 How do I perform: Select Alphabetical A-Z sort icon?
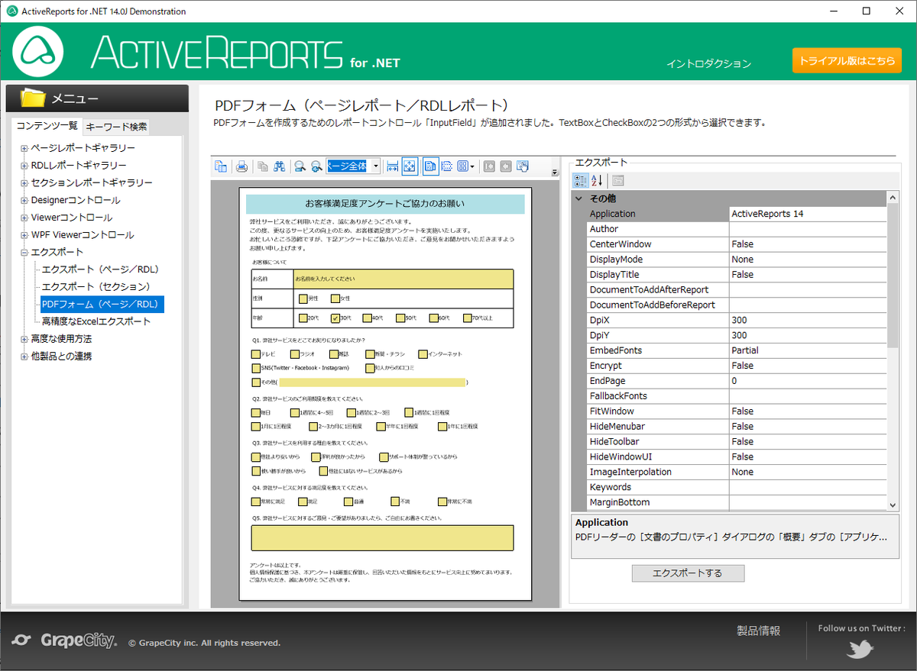[x=598, y=181]
